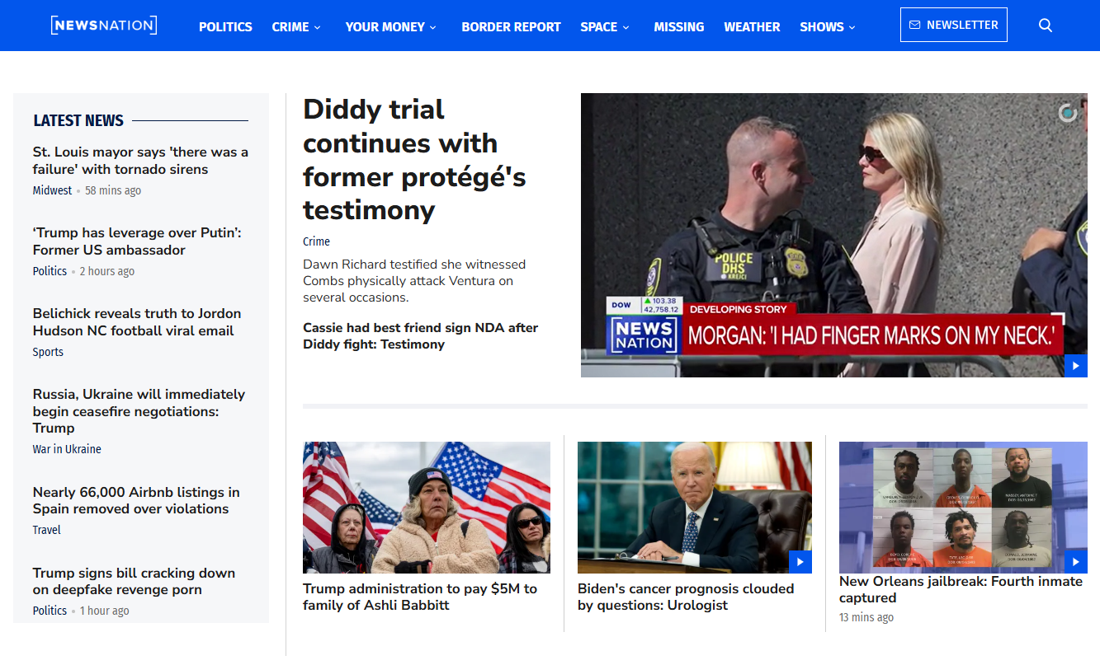Expand the Crime menu chevron
The height and width of the screenshot is (665, 1100).
pyautogui.click(x=317, y=27)
